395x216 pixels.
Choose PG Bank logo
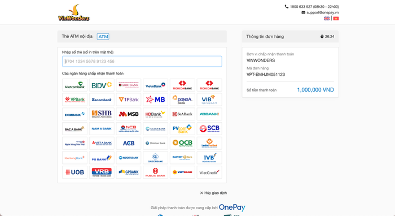[102, 158]
